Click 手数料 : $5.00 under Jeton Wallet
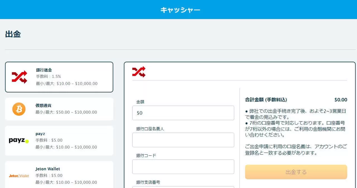The height and width of the screenshot is (188, 357). tap(49, 176)
